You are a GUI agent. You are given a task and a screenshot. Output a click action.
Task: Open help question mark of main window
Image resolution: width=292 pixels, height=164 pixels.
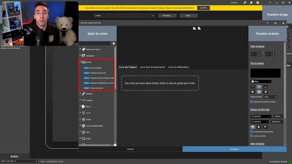[270, 3]
